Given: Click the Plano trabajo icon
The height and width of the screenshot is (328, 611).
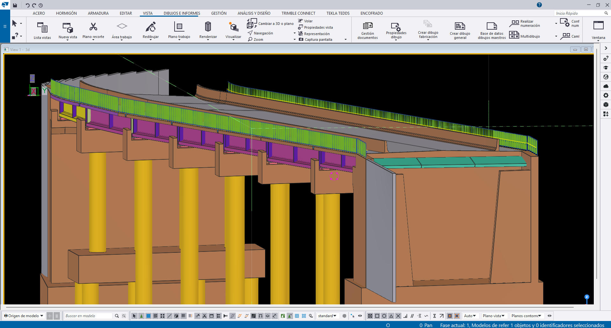Looking at the screenshot, I should tap(179, 27).
